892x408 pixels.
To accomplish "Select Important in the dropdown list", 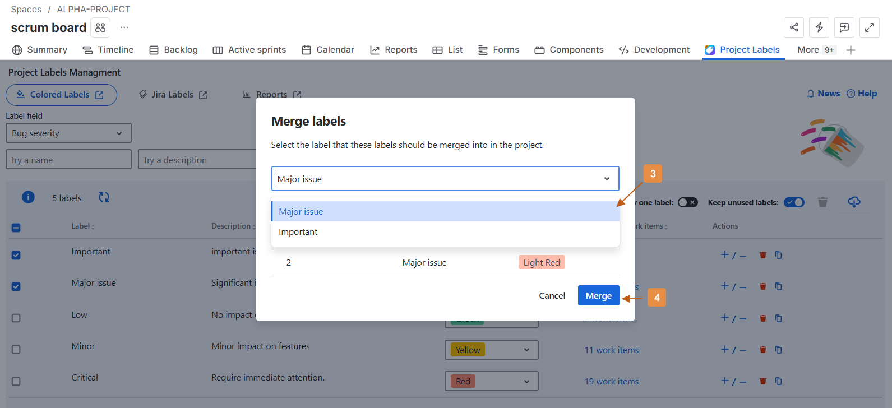I will tap(445, 231).
